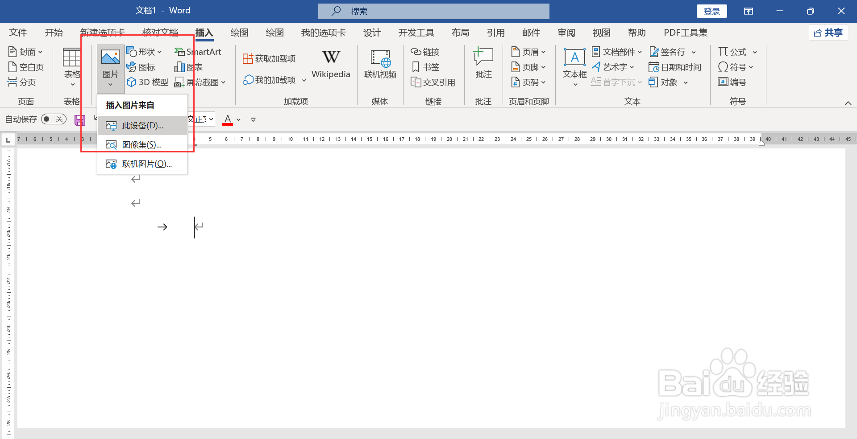Add a new comment (批注)

(483, 63)
